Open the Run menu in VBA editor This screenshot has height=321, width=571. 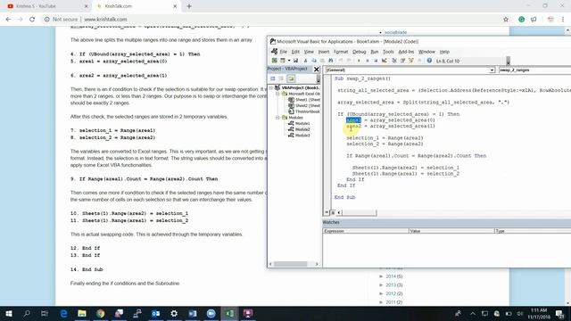[x=375, y=52]
